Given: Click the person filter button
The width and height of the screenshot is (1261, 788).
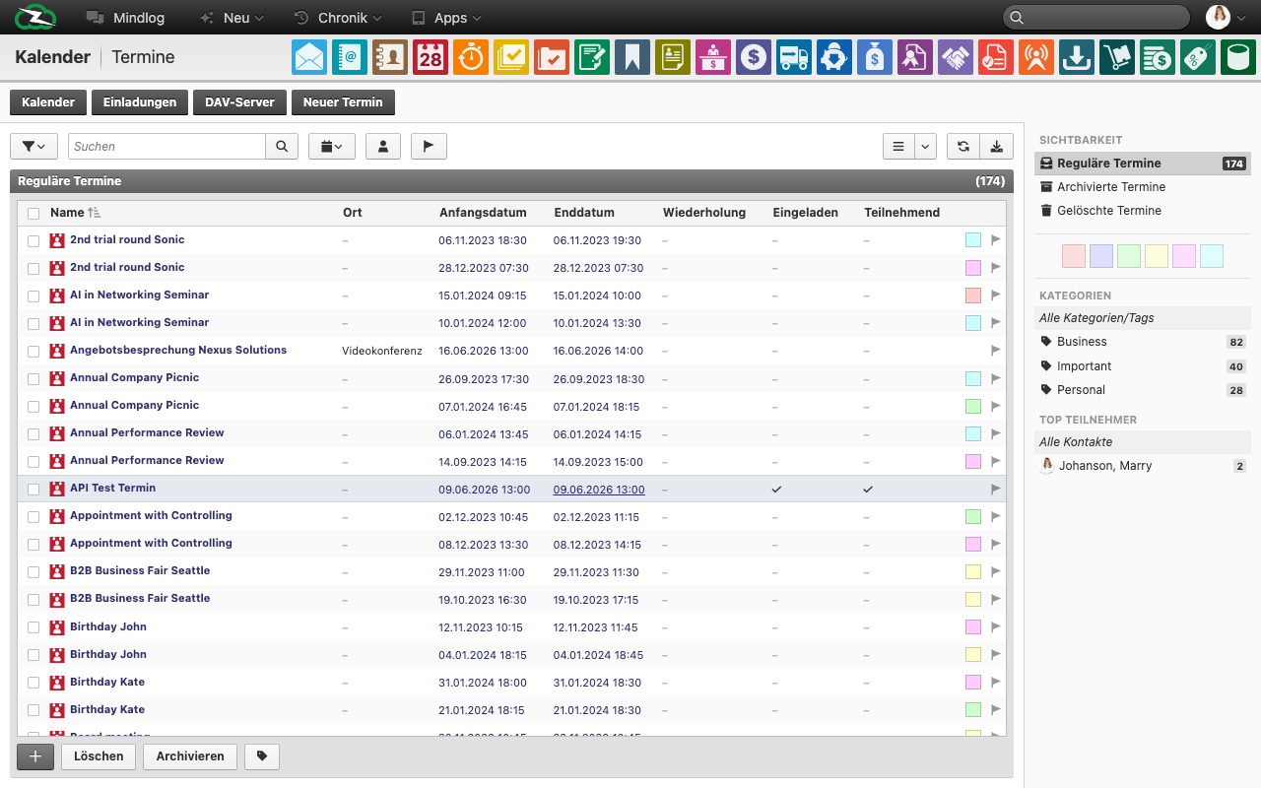Looking at the screenshot, I should 383,146.
